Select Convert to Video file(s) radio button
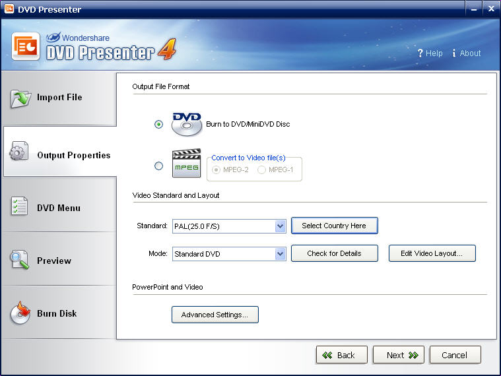This screenshot has height=376, width=501. [158, 166]
